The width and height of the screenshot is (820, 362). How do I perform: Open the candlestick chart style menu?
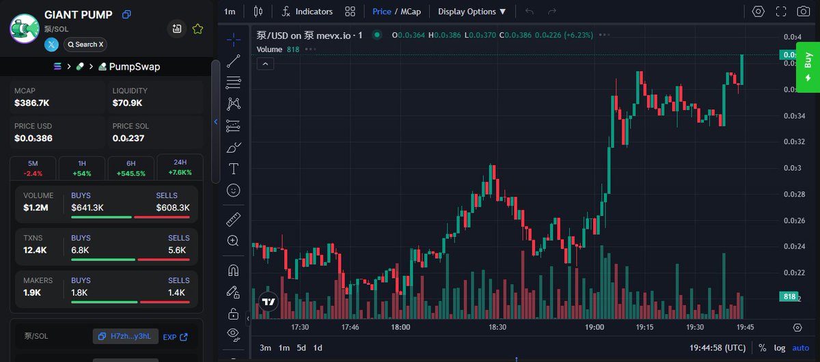point(258,12)
